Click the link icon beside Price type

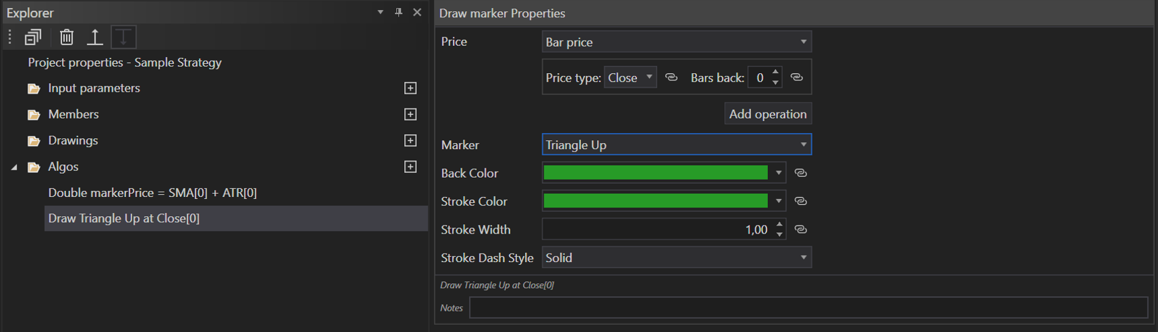pyautogui.click(x=672, y=78)
